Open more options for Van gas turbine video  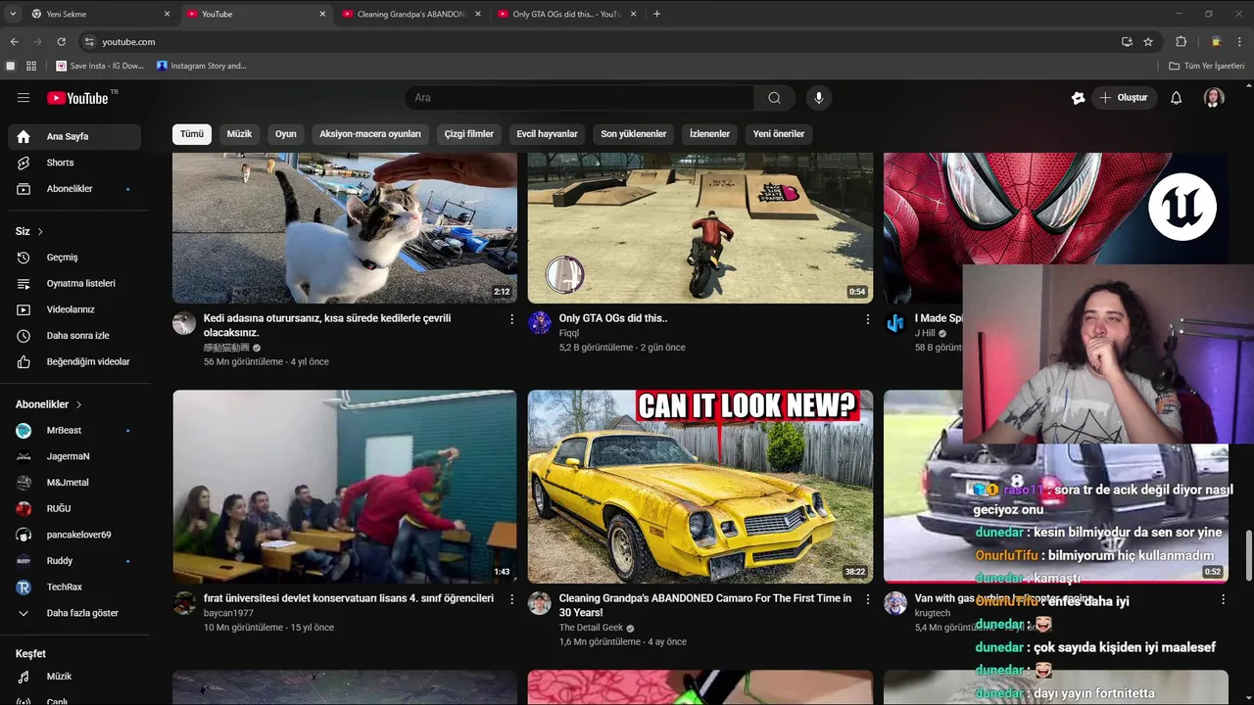pos(1223,599)
